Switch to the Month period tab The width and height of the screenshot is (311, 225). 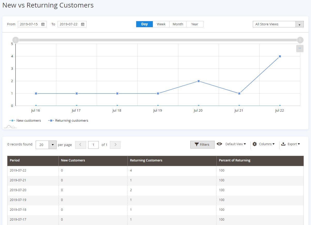point(178,24)
